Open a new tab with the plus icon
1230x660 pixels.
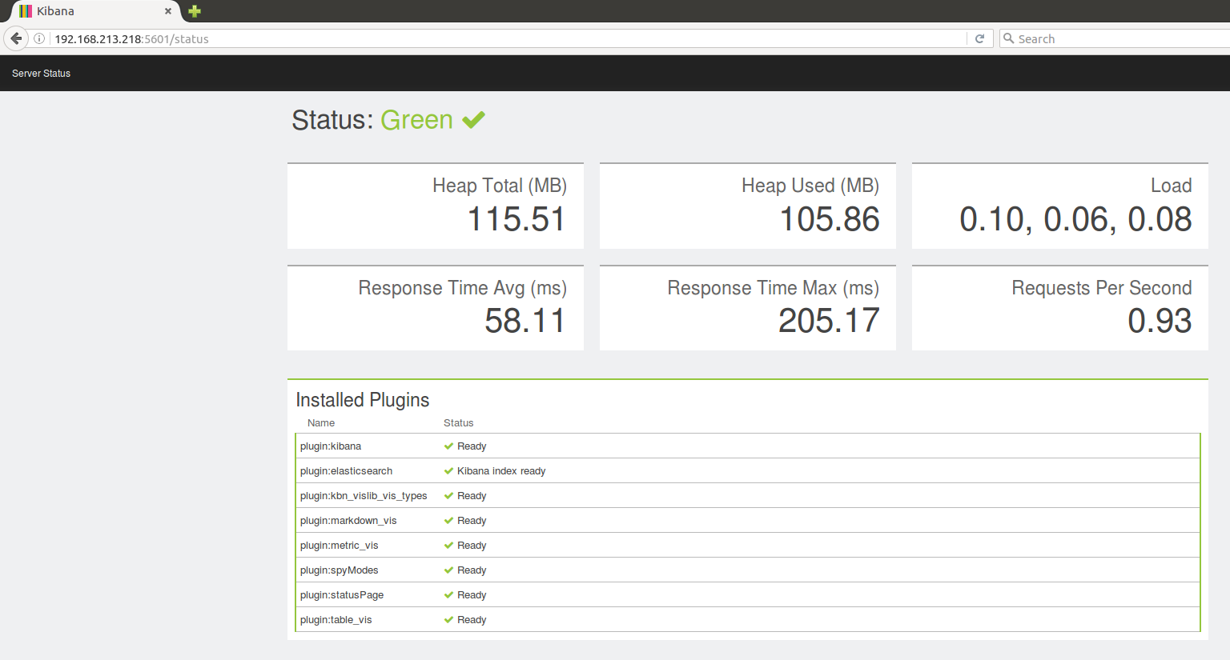(195, 11)
